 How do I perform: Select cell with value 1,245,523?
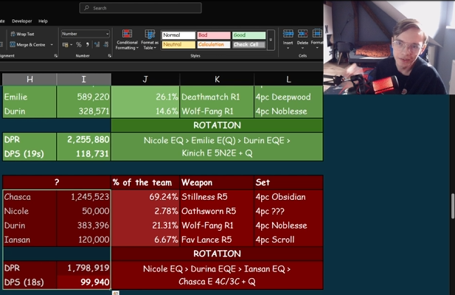pyautogui.click(x=84, y=197)
